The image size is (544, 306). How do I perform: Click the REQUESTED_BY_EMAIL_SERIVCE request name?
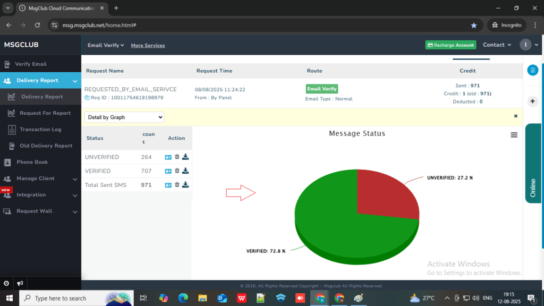pyautogui.click(x=131, y=89)
